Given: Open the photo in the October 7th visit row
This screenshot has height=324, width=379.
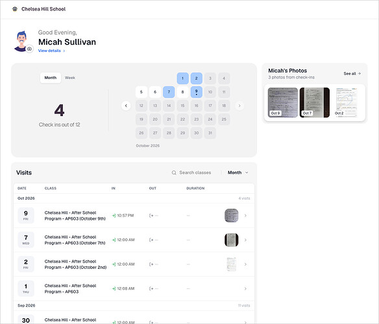Looking at the screenshot, I should [x=232, y=240].
